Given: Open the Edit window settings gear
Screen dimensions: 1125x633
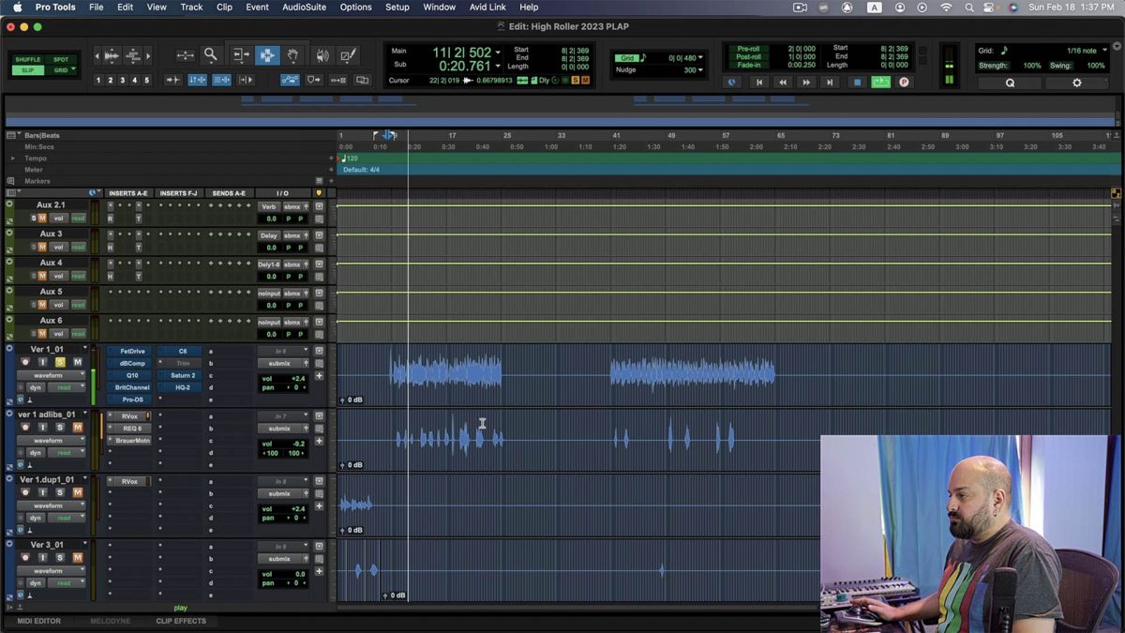Looking at the screenshot, I should click(x=1076, y=83).
